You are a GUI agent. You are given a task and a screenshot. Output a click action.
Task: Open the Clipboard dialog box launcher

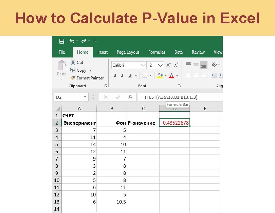[x=106, y=86]
